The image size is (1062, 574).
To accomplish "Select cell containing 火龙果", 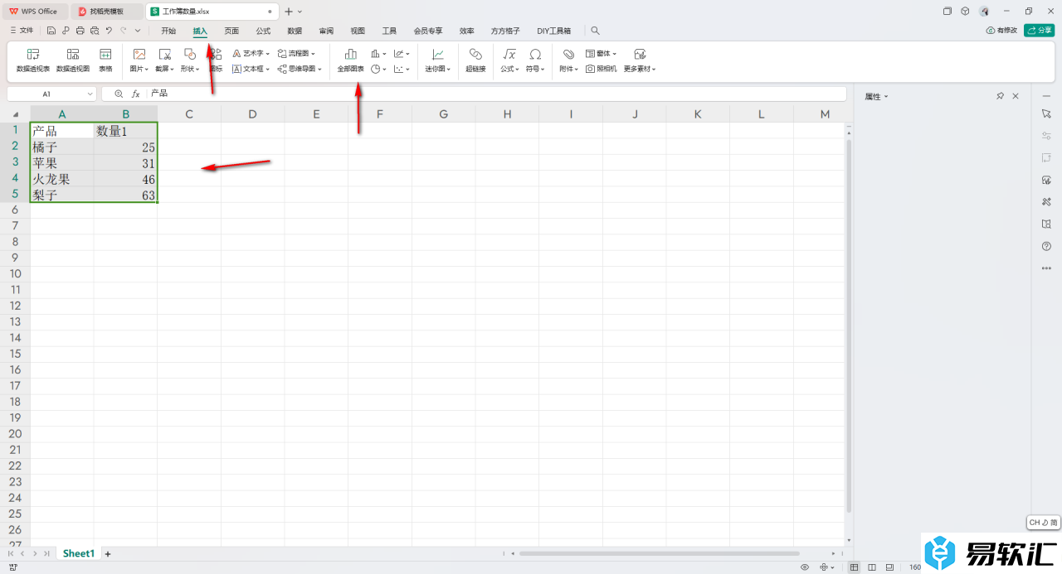I will point(62,179).
